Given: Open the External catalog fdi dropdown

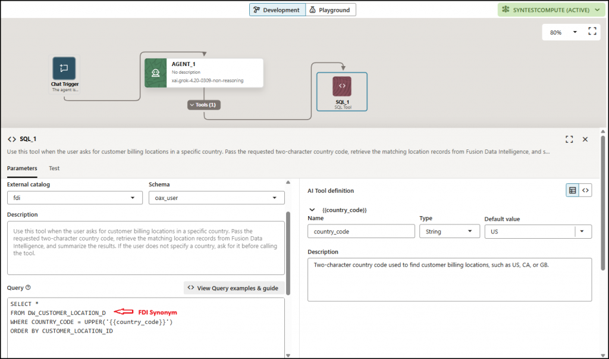Looking at the screenshot, I should pyautogui.click(x=74, y=198).
